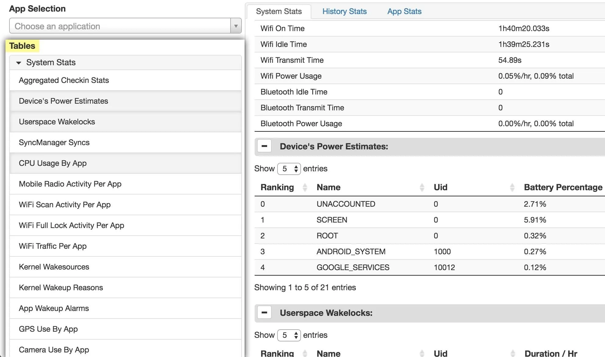This screenshot has height=357, width=605.
Task: Click the ROOT row name
Action: click(327, 236)
